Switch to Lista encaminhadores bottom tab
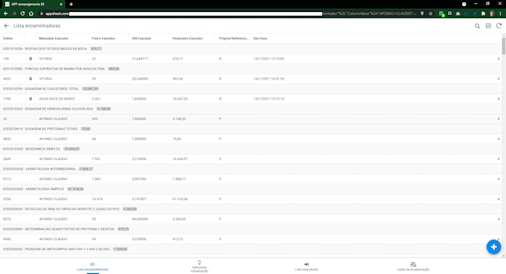 pos(92,267)
